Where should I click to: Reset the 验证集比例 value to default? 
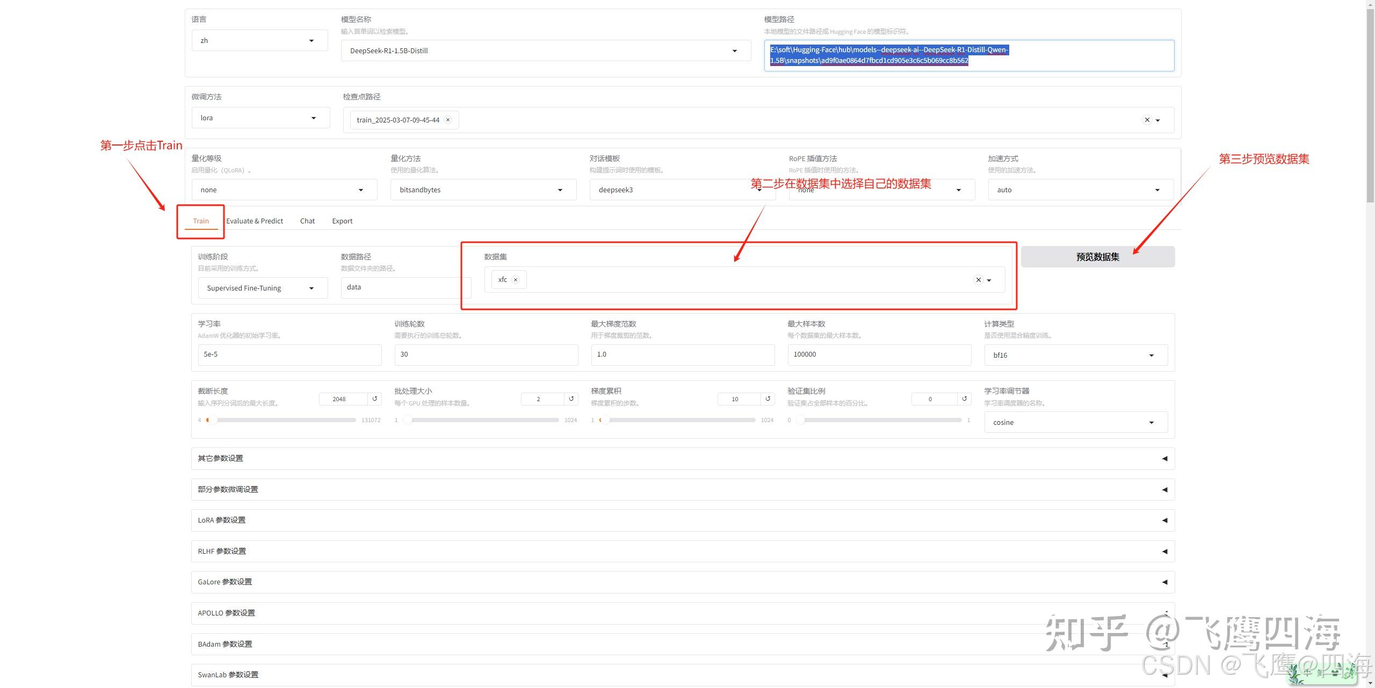pyautogui.click(x=964, y=399)
